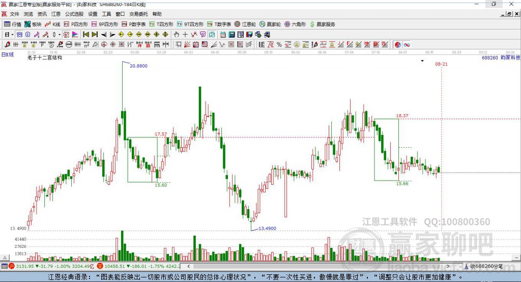
Task: Step chart left with black arrow
Action: click(104, 35)
